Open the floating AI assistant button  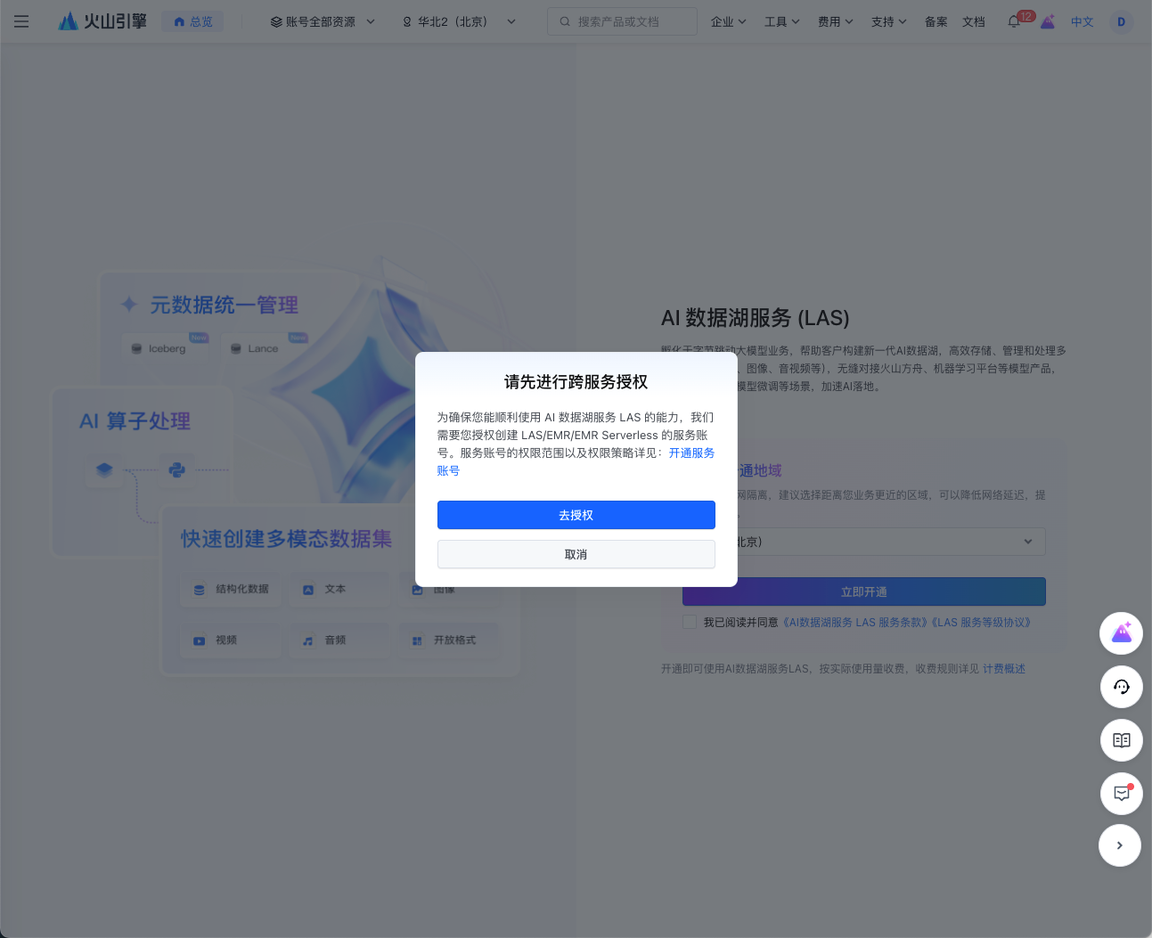tap(1121, 633)
